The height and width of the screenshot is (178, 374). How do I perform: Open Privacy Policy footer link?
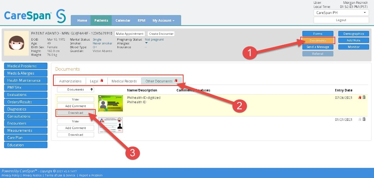[x=11, y=175]
